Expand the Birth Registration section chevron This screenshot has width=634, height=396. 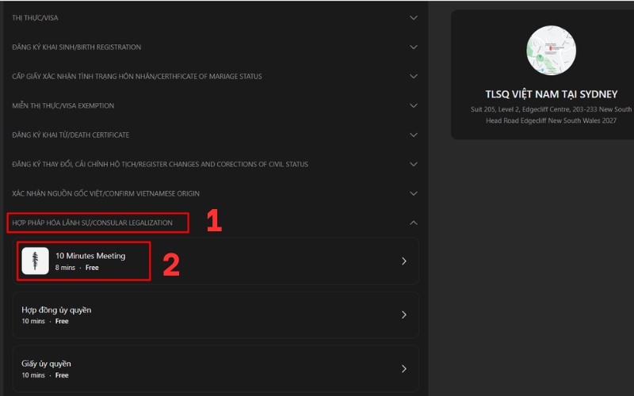click(x=413, y=47)
